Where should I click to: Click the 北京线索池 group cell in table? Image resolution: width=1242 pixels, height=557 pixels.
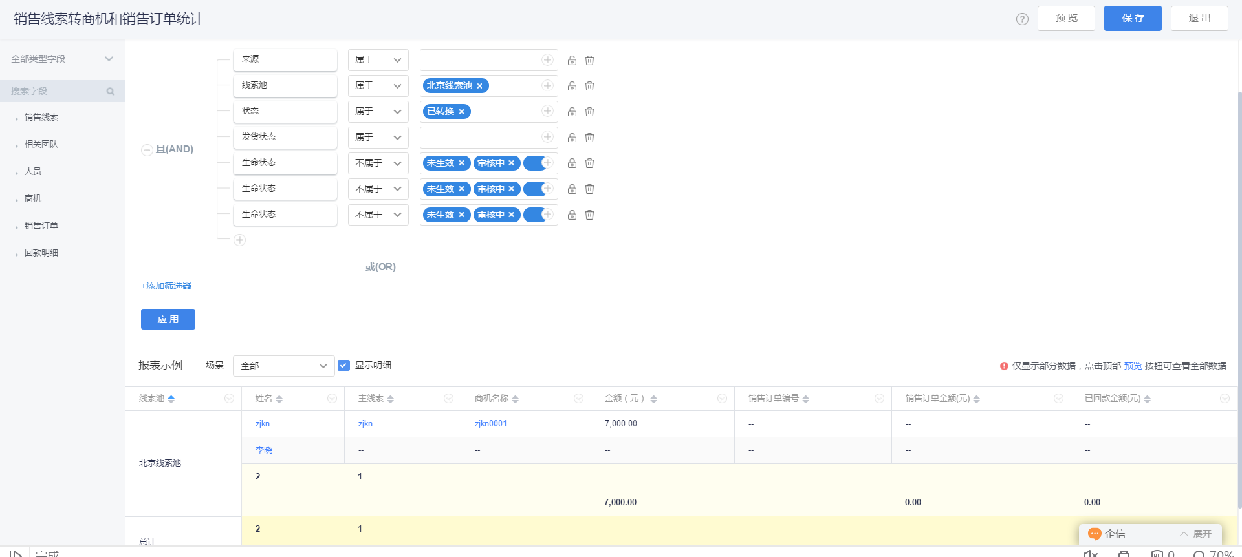pyautogui.click(x=183, y=463)
